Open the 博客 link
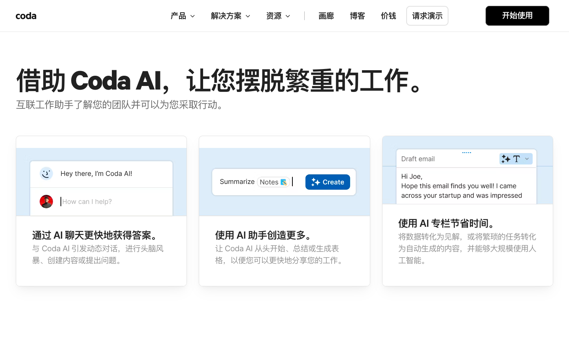The width and height of the screenshot is (569, 355). click(x=357, y=16)
